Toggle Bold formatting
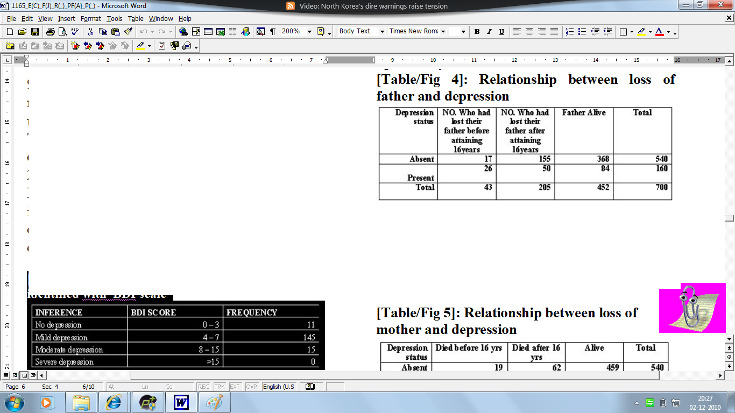This screenshot has height=413, width=735. (477, 32)
